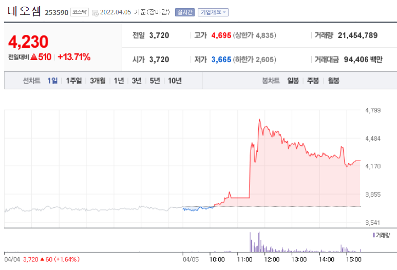Click the blue dip segment of the chart line
Screen dimensions: 397x270
click(x=198, y=209)
